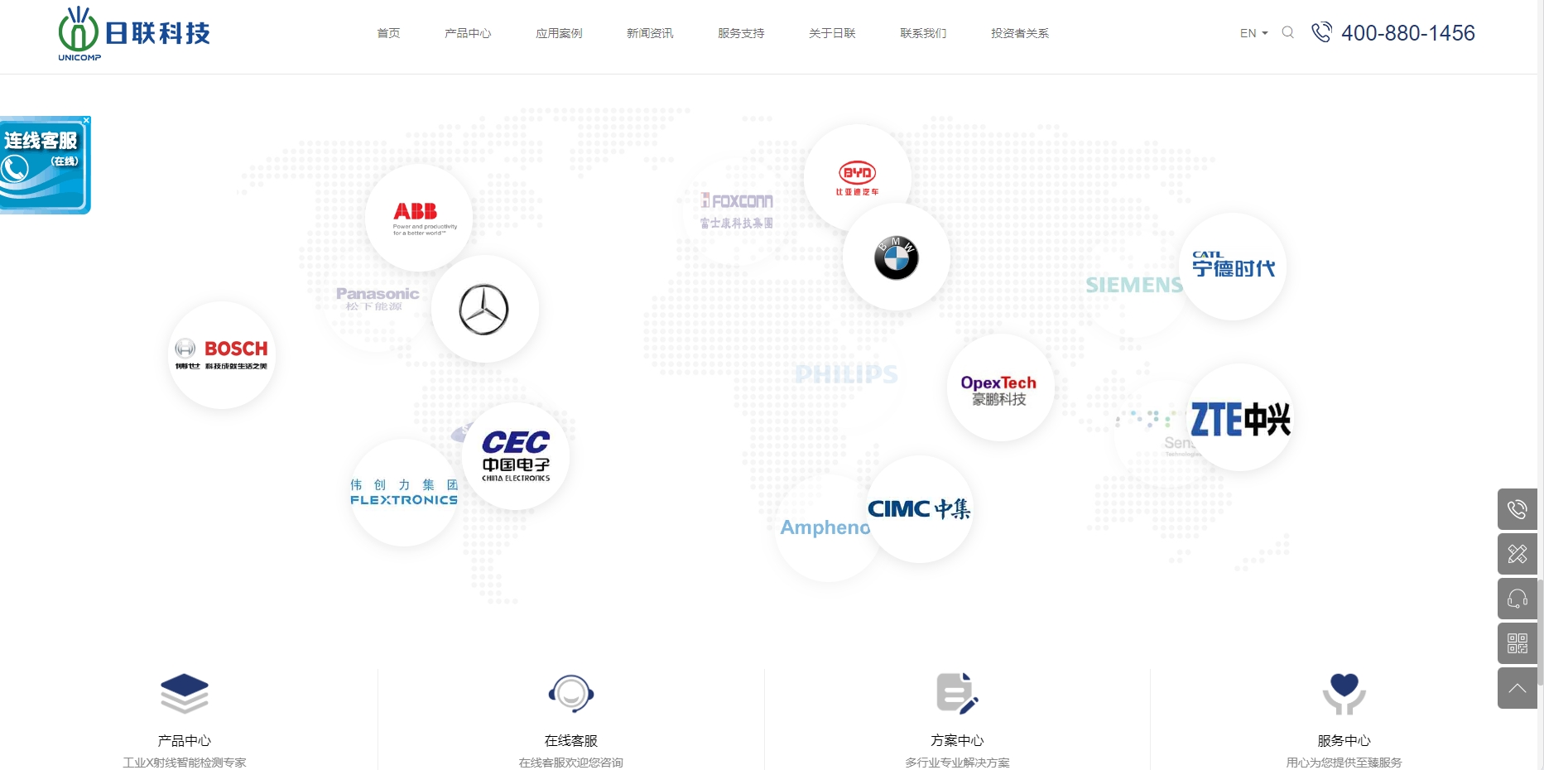Image resolution: width=1544 pixels, height=770 pixels.
Task: Click the 首页 home link
Action: click(x=388, y=33)
